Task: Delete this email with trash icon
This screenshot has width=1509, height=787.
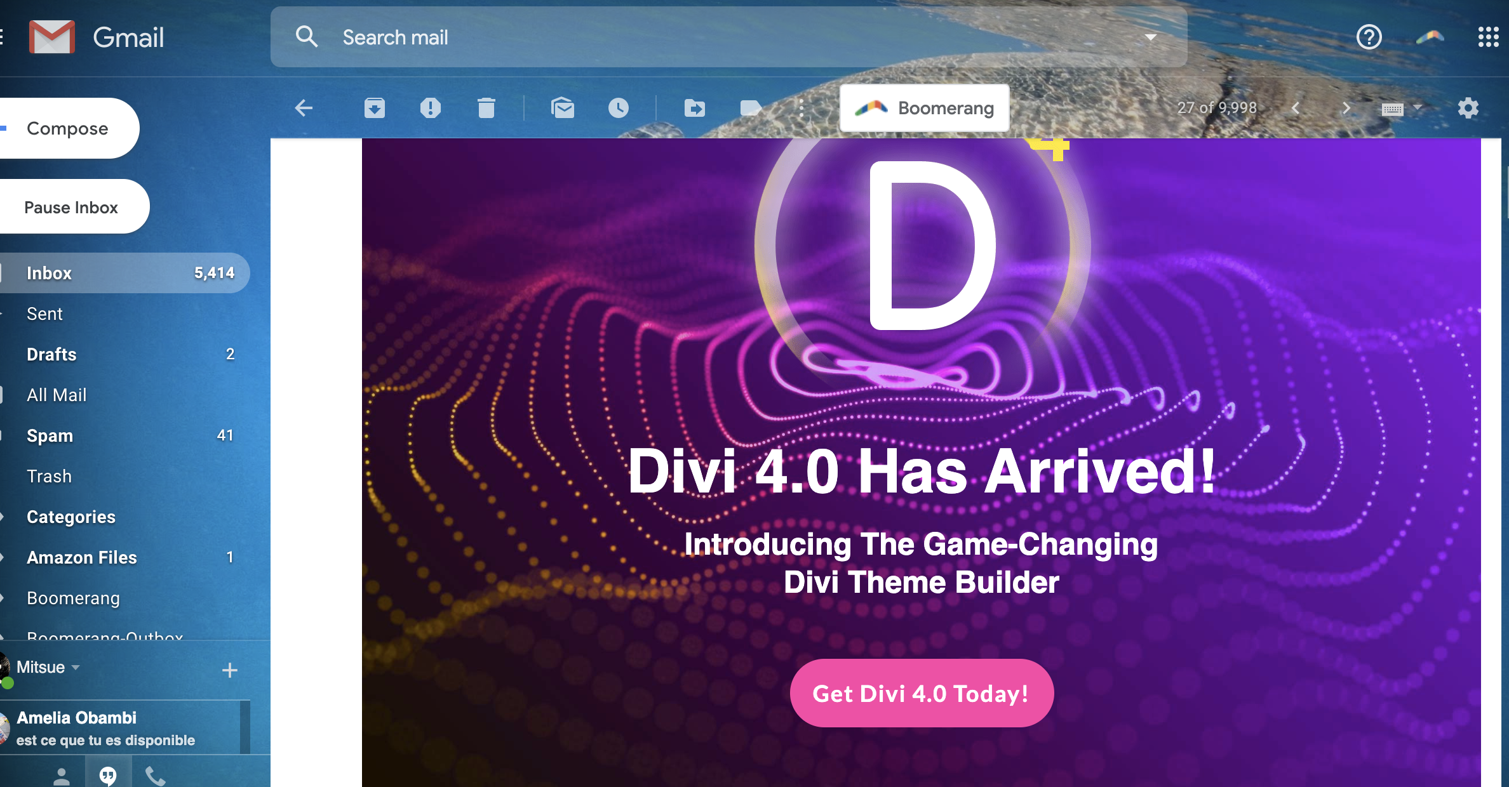Action: (486, 108)
